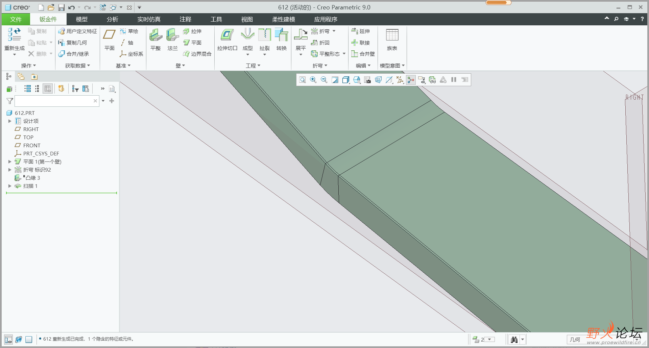This screenshot has width=649, height=348.
Task: Switch to the 分析 ribbon tab
Action: tap(113, 19)
